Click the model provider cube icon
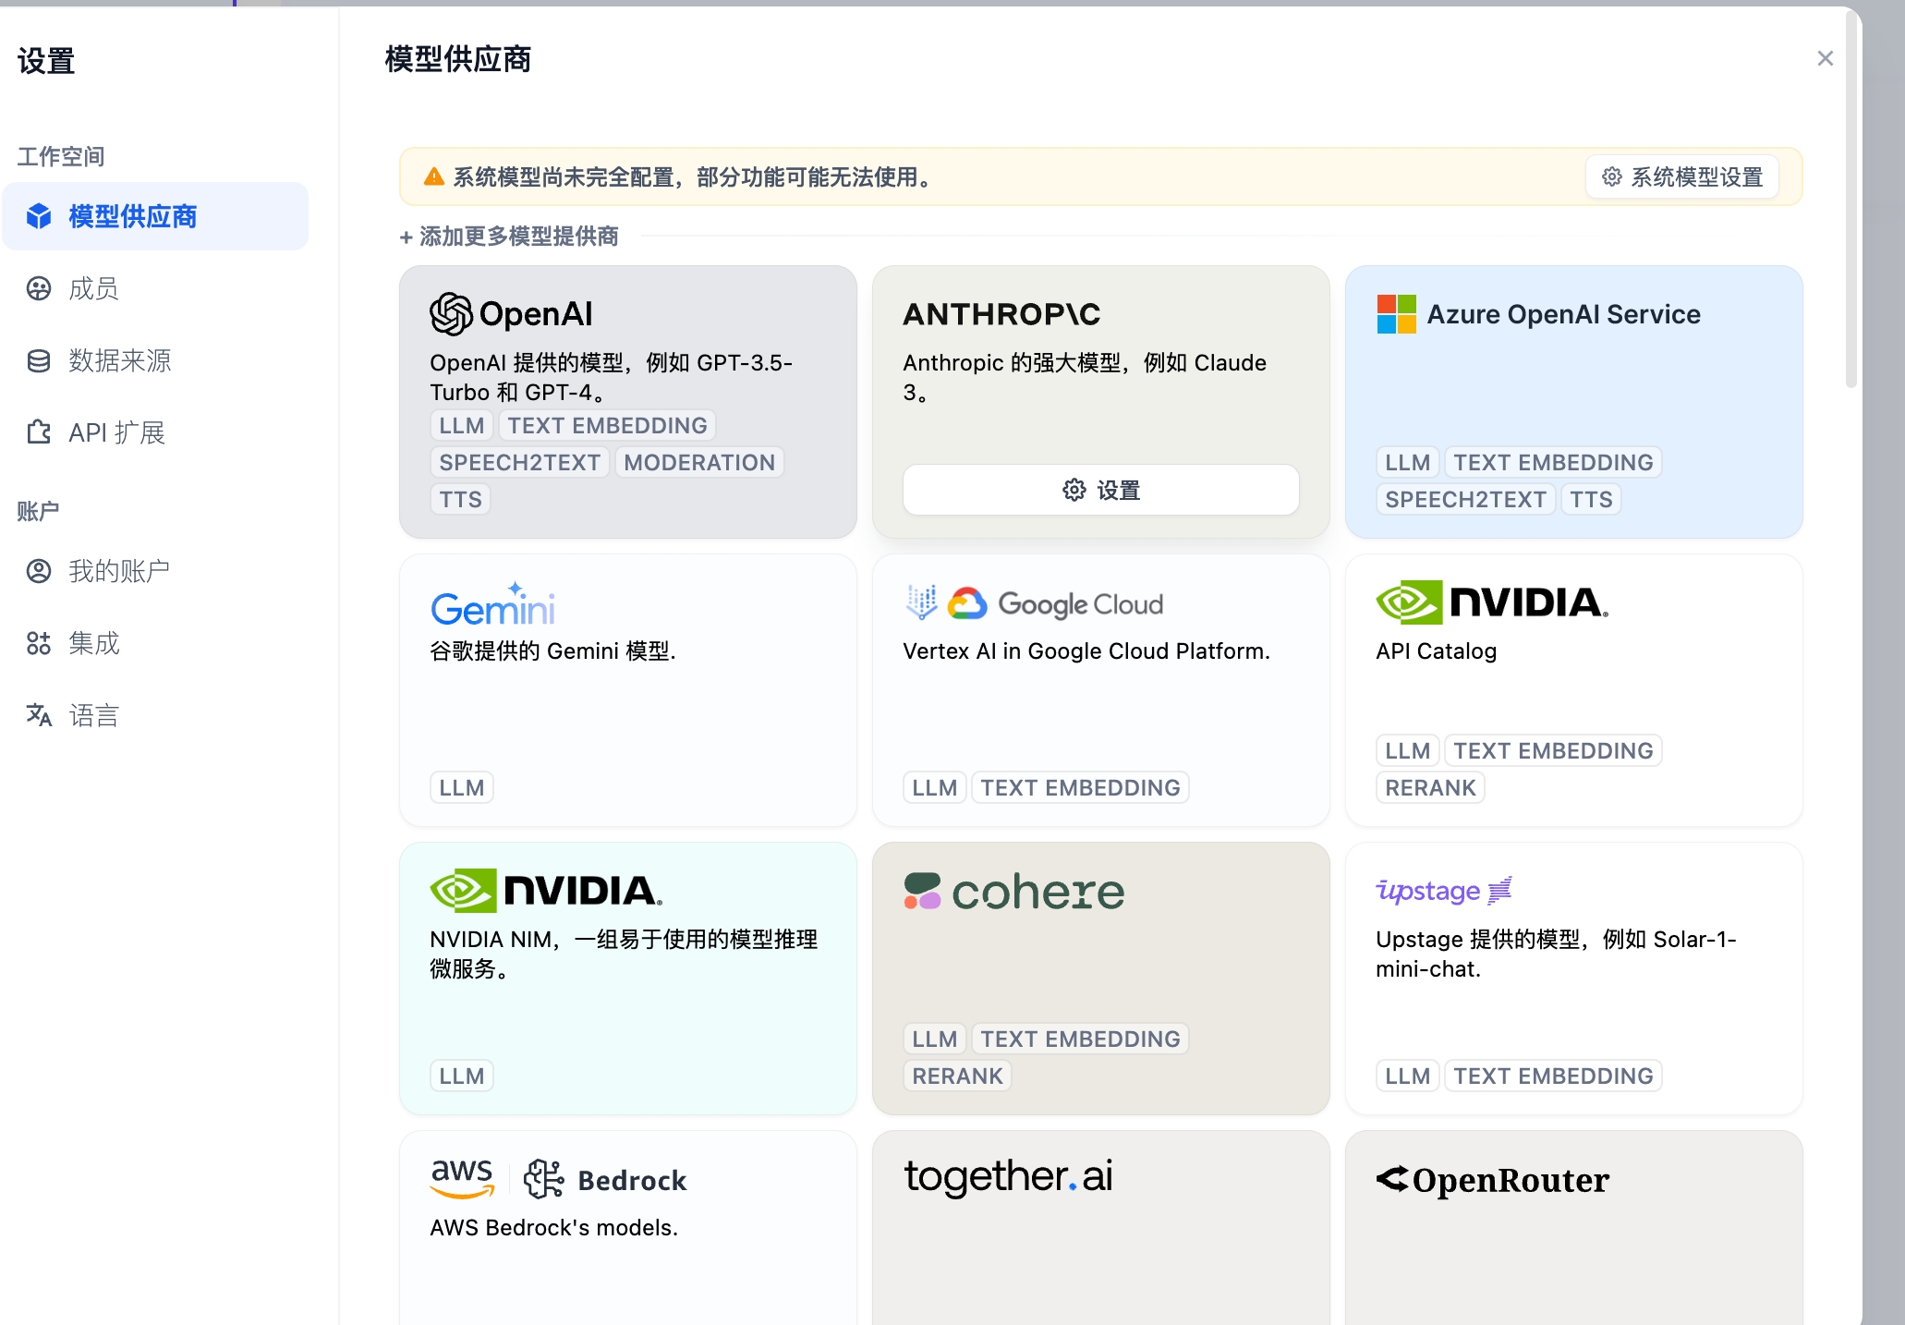1905x1325 pixels. 39,216
